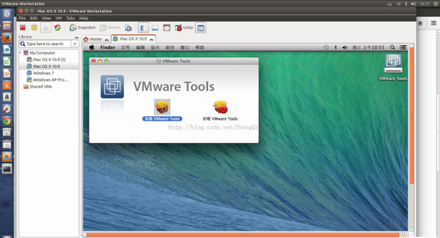The width and height of the screenshot is (440, 238).
Task: Launch Firefox from the Ubuntu launcher
Action: click(7, 38)
